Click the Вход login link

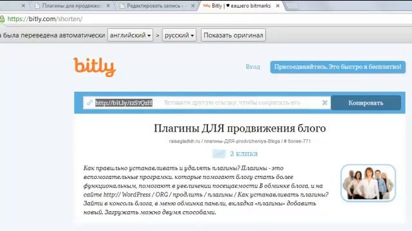(253, 67)
